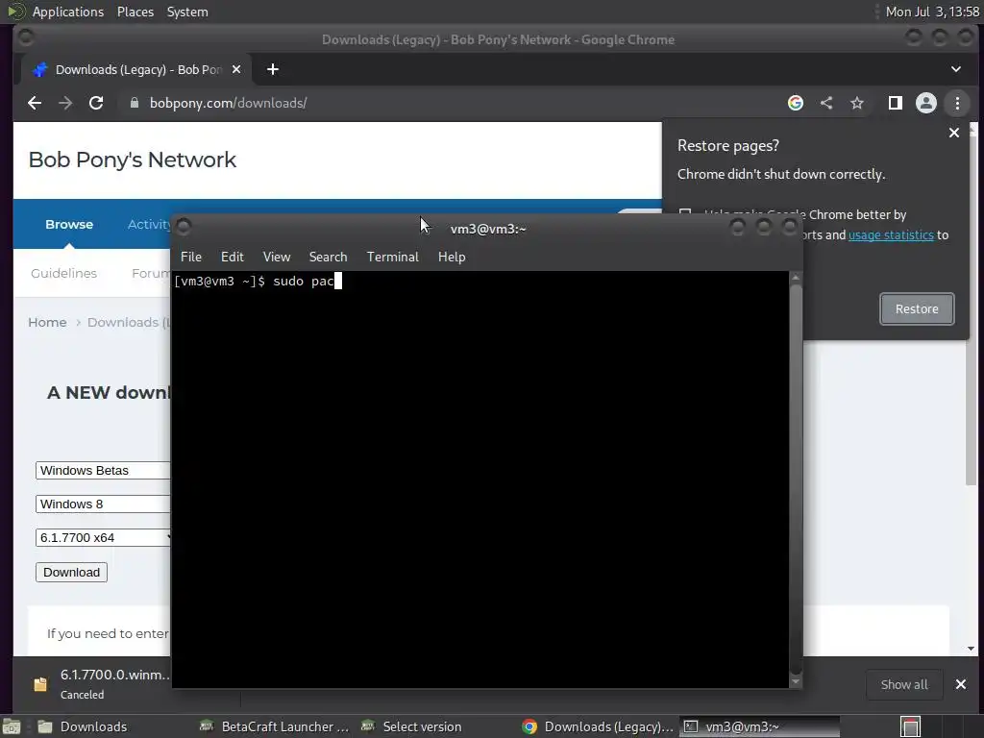Image resolution: width=984 pixels, height=738 pixels.
Task: Open a new Chrome tab
Action: pos(272,69)
